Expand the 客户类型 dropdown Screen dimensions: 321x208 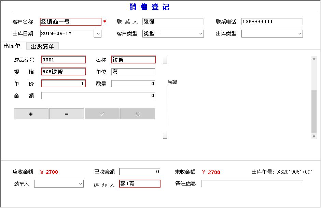[x=201, y=34]
